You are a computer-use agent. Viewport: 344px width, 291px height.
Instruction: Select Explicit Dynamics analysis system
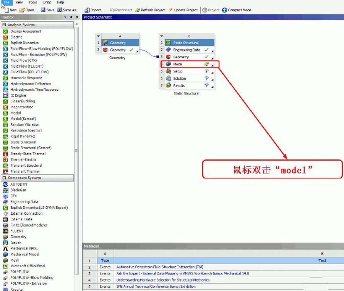(x=24, y=43)
